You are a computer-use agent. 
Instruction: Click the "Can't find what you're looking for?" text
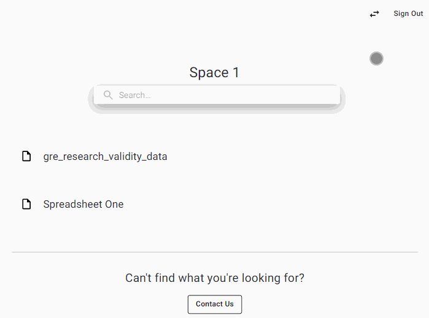[x=214, y=278]
